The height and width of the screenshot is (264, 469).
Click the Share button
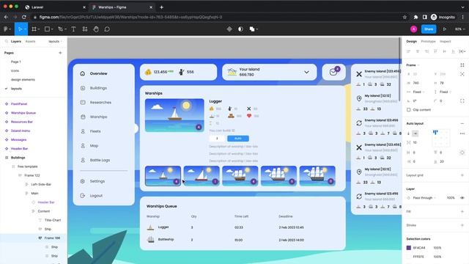(x=429, y=29)
